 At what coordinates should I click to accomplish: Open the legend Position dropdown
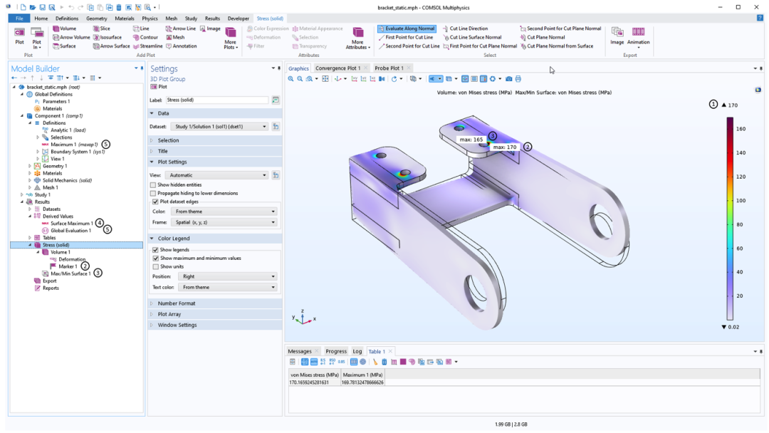228,276
